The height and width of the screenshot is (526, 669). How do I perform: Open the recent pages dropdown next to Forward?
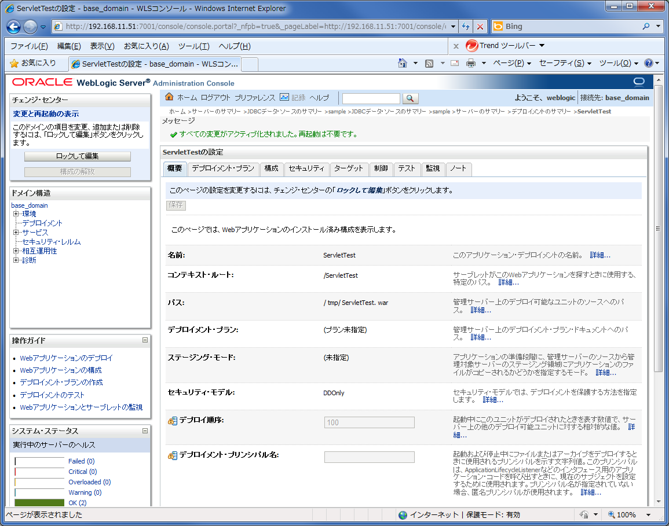(x=43, y=27)
